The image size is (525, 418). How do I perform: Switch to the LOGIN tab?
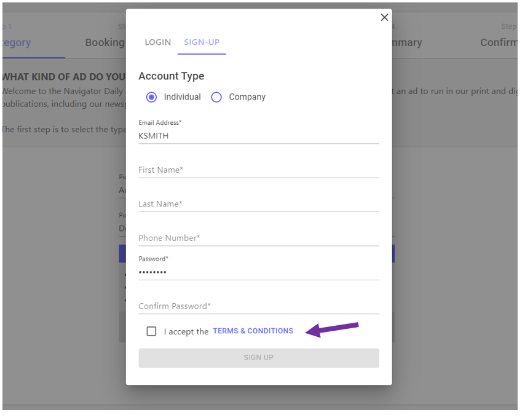(157, 42)
